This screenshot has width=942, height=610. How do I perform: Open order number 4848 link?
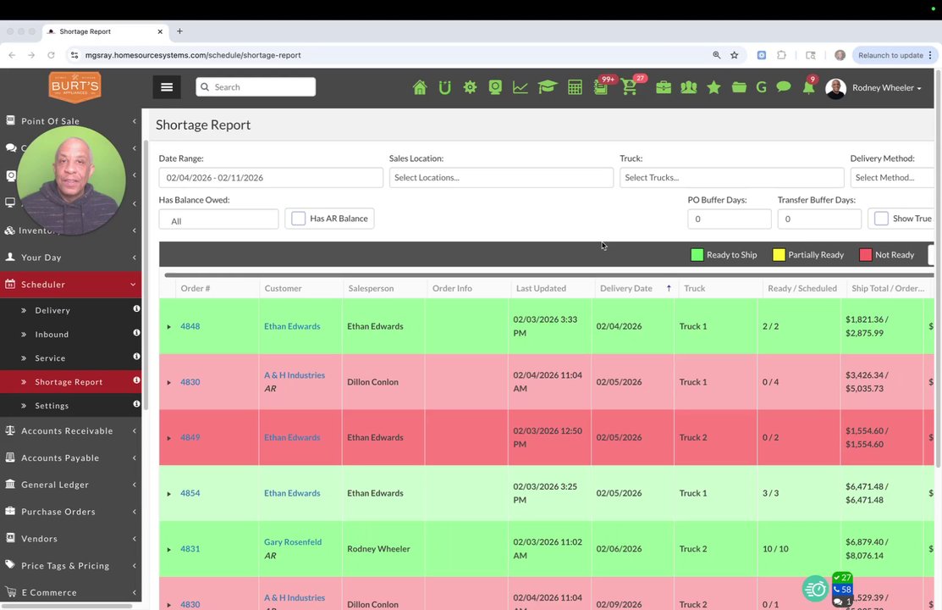click(190, 326)
